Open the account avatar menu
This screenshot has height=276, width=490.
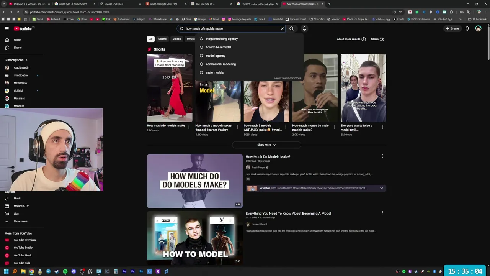pos(478,28)
